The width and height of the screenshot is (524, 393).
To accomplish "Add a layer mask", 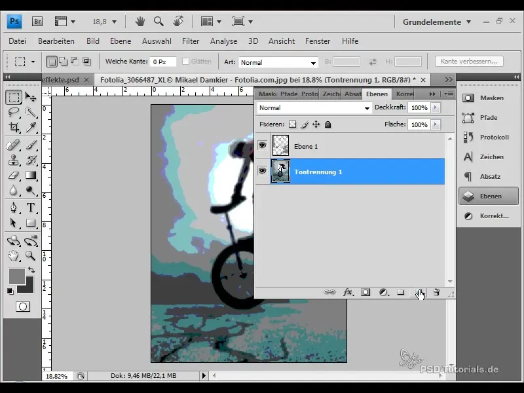I will pos(365,292).
